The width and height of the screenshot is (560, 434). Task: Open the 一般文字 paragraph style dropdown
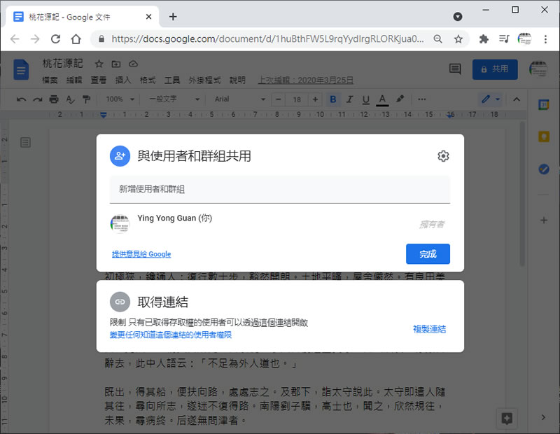click(x=174, y=99)
